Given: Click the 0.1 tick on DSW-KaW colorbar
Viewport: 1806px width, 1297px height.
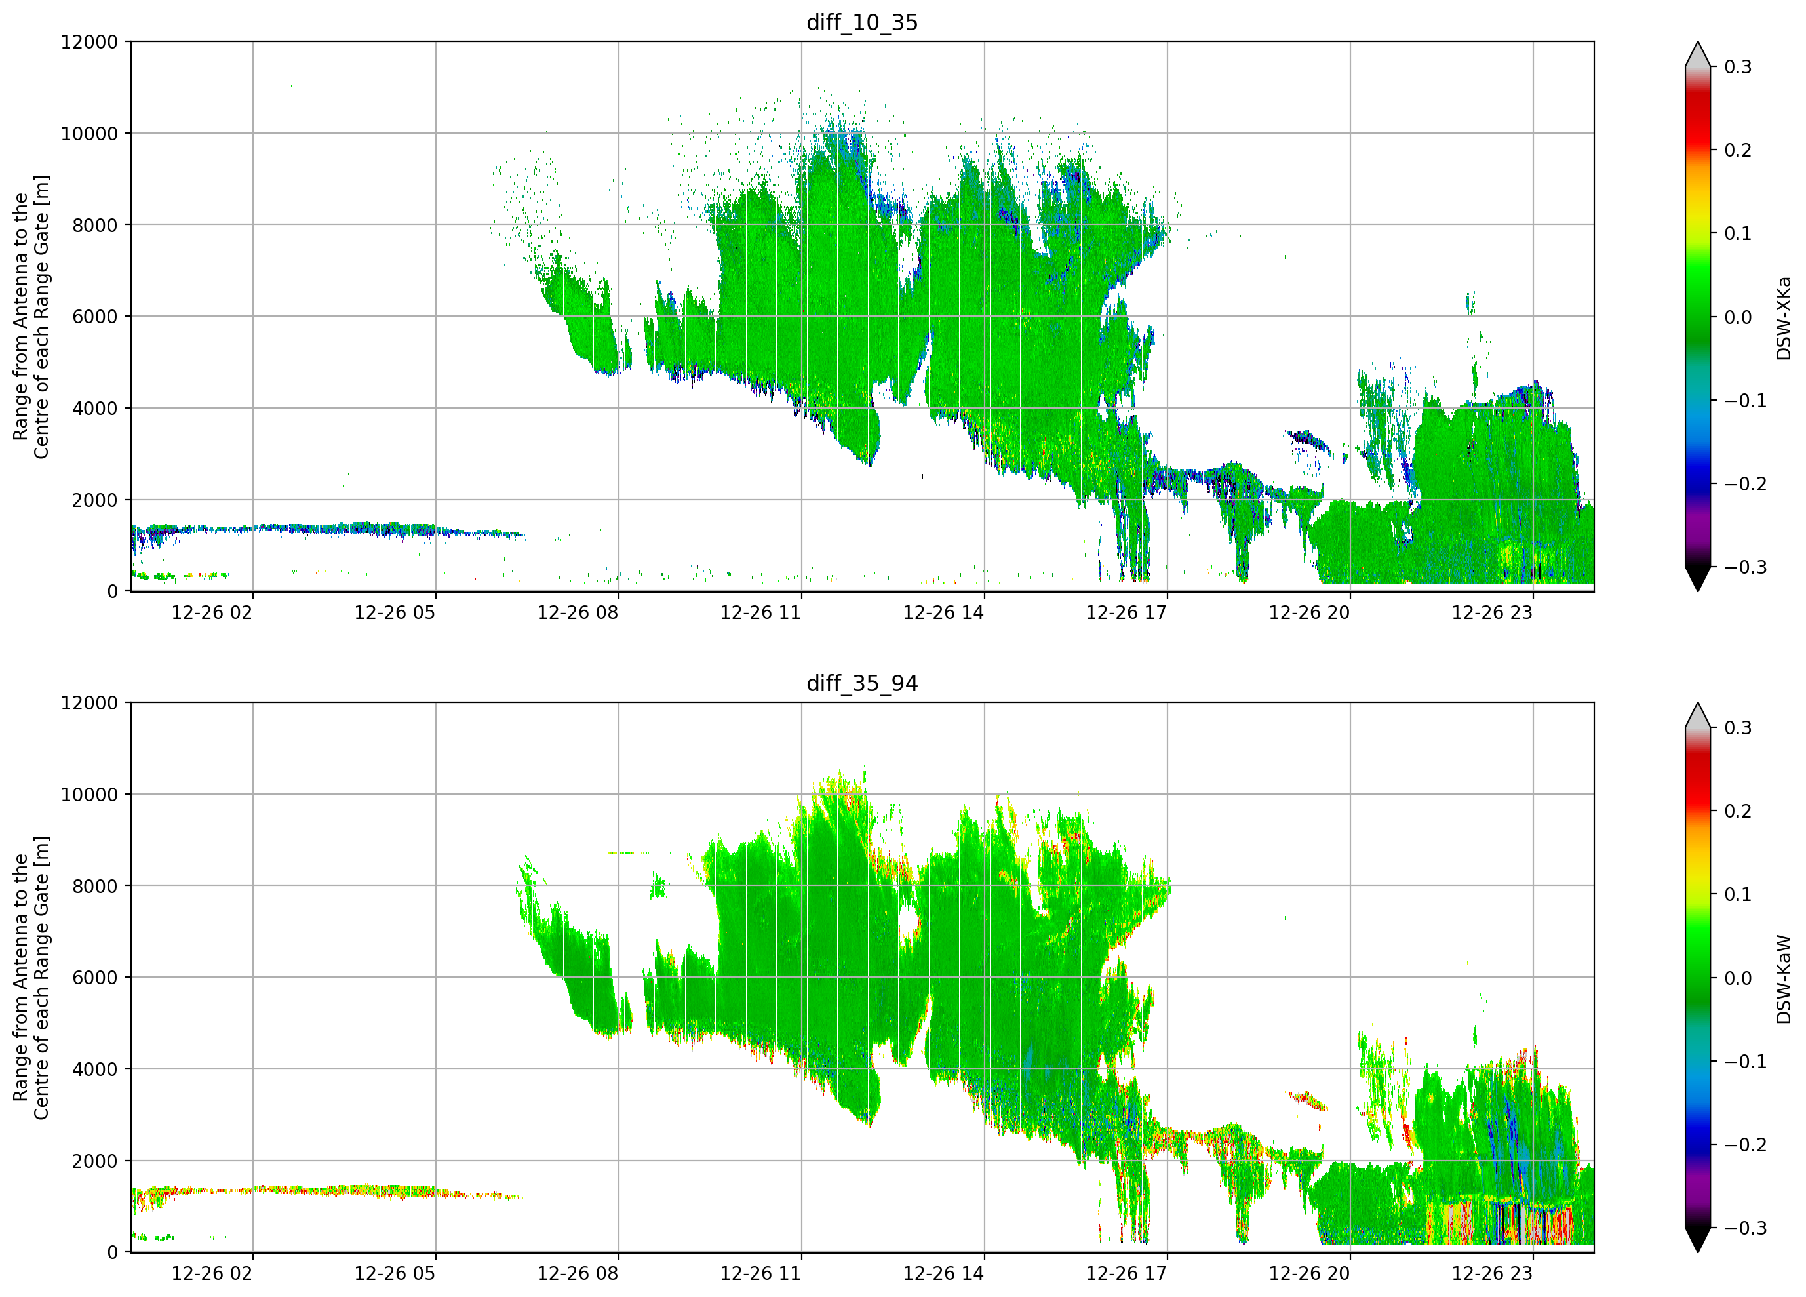Looking at the screenshot, I should pos(1738,894).
